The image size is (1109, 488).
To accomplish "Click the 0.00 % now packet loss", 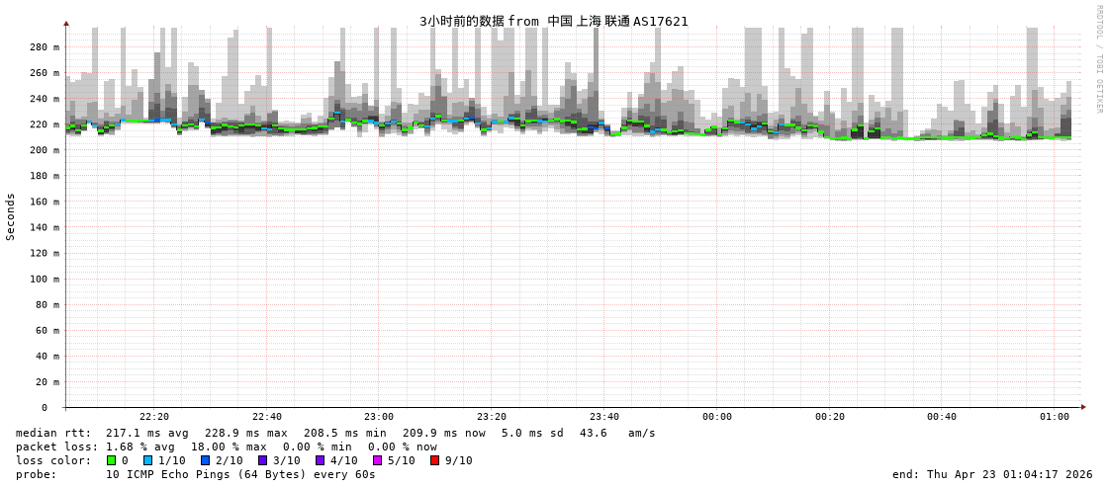I will [403, 447].
